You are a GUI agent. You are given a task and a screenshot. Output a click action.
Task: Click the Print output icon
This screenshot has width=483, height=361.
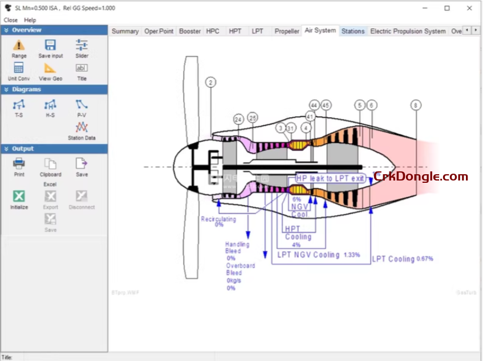pyautogui.click(x=19, y=164)
